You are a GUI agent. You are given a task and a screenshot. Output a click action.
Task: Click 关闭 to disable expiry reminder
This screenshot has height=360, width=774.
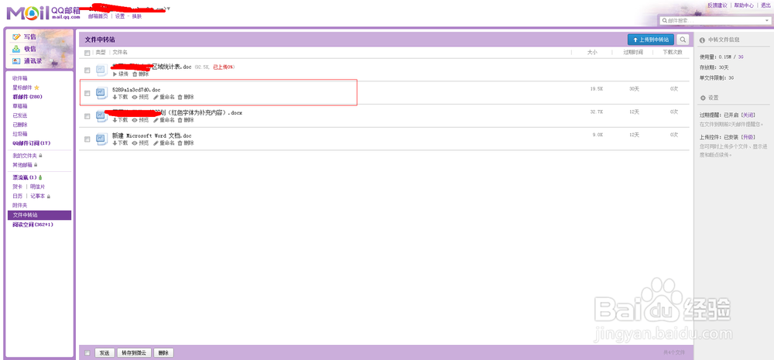point(748,115)
